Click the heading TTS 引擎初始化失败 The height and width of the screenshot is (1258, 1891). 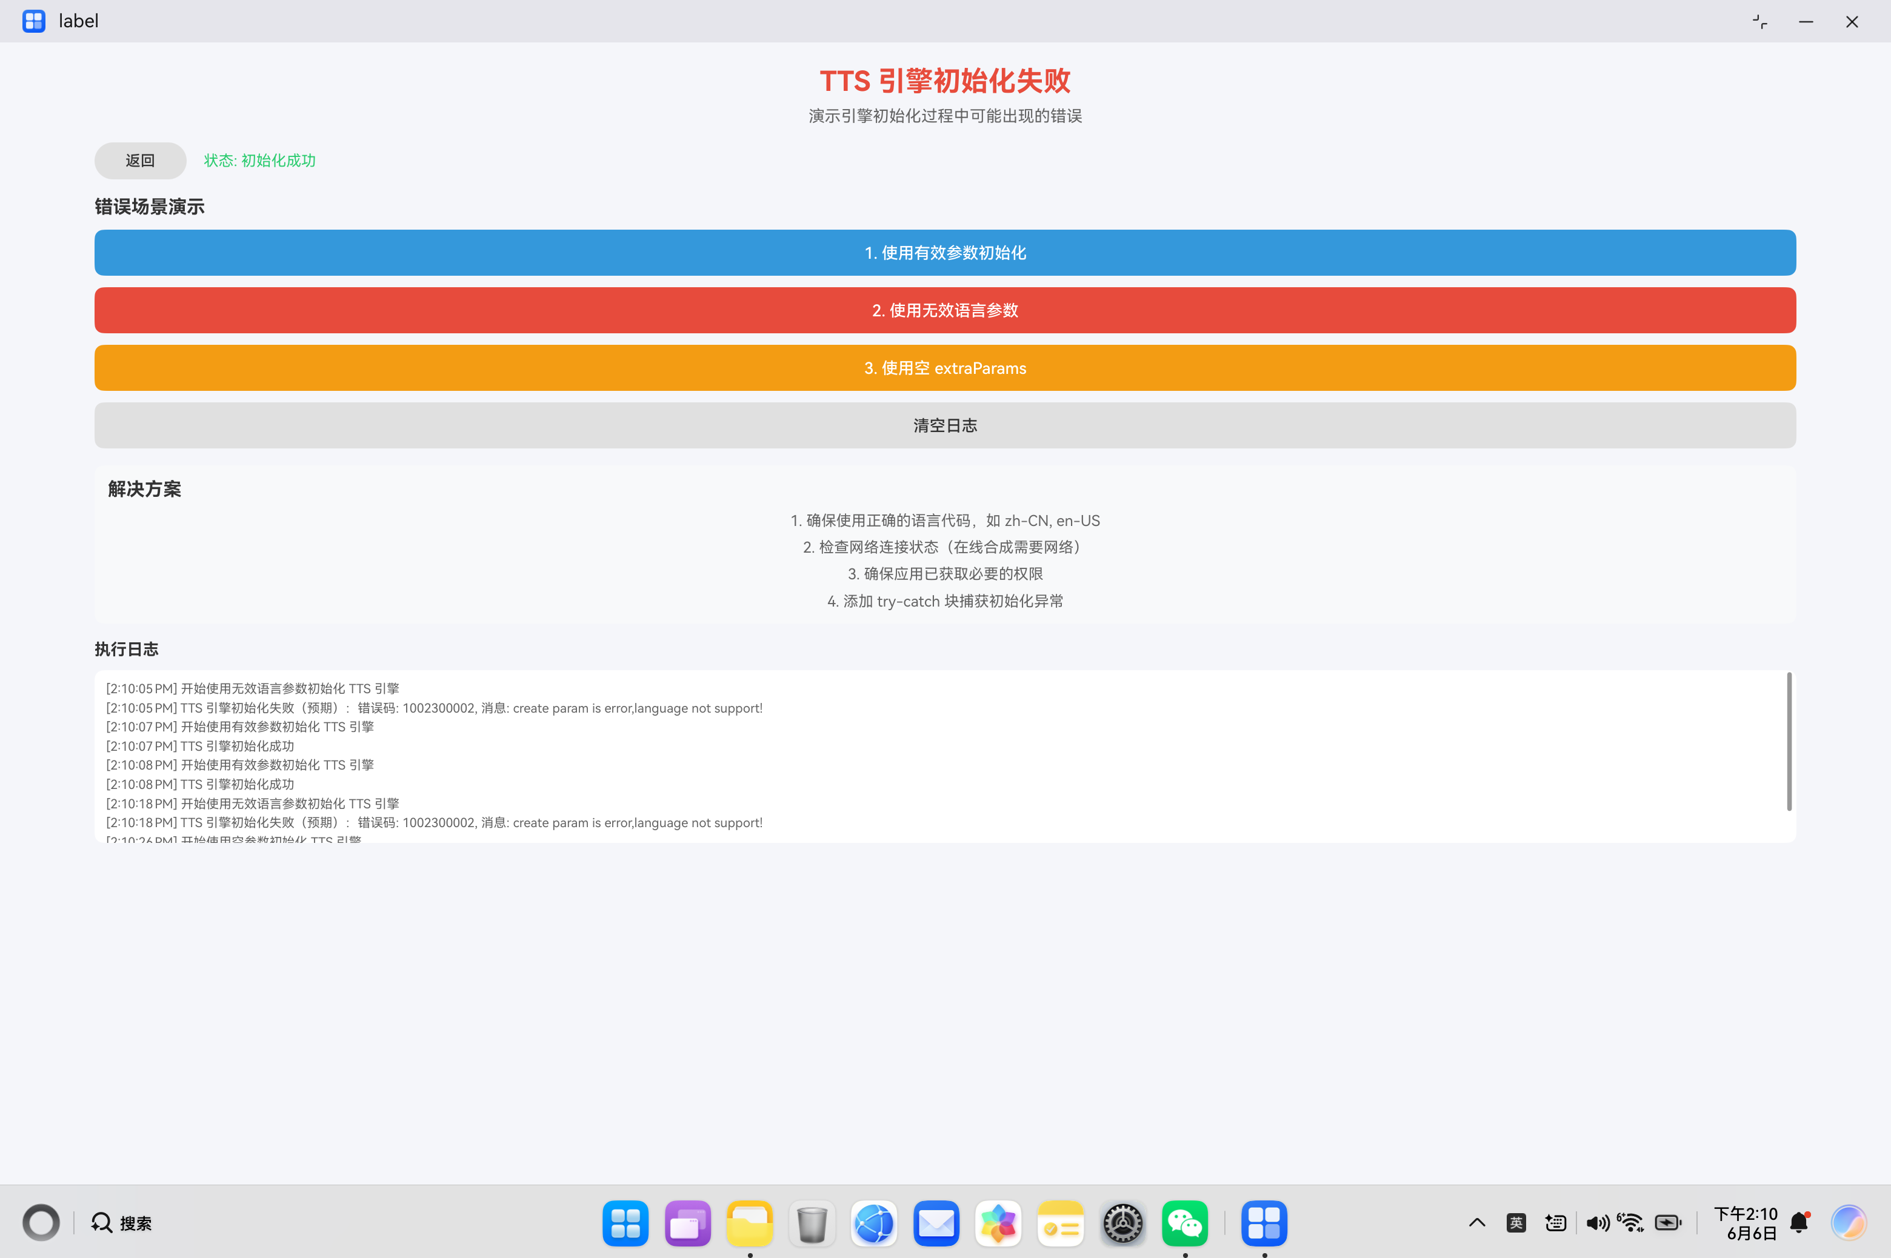pos(945,81)
